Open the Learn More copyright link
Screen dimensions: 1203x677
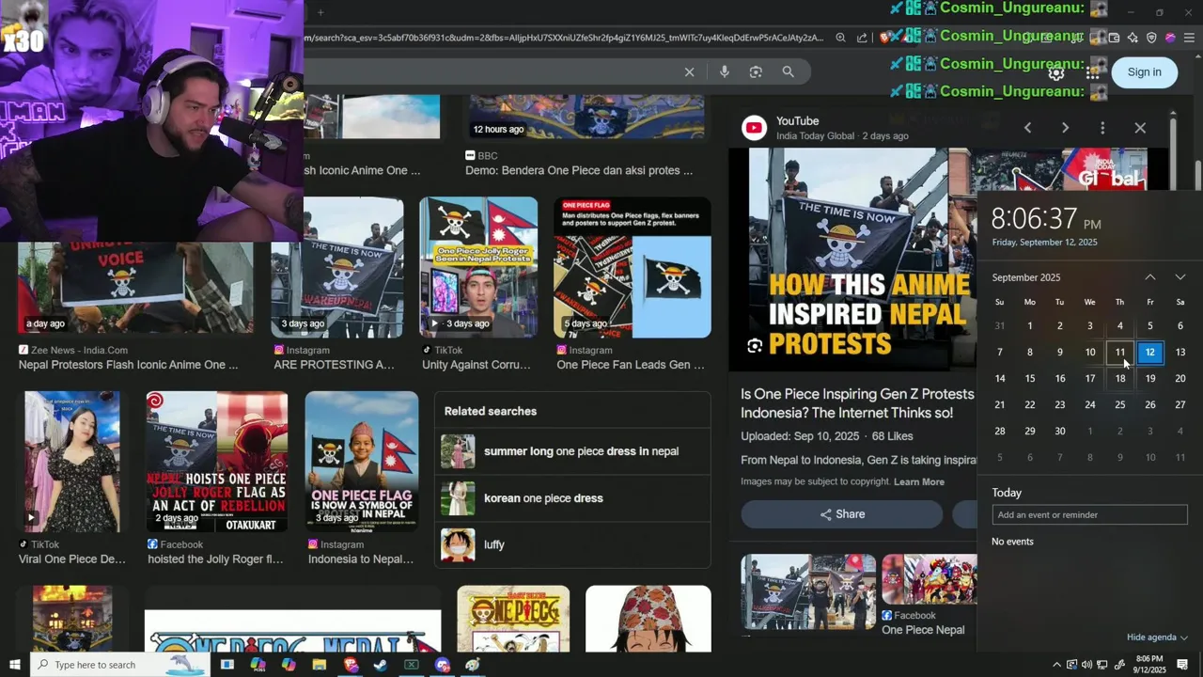(918, 481)
